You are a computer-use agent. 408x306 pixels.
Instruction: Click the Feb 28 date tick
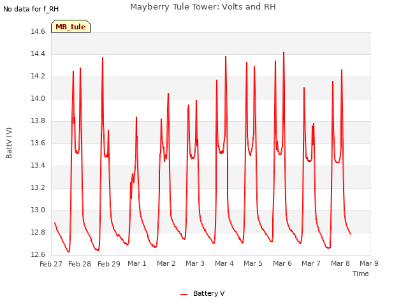80,264
